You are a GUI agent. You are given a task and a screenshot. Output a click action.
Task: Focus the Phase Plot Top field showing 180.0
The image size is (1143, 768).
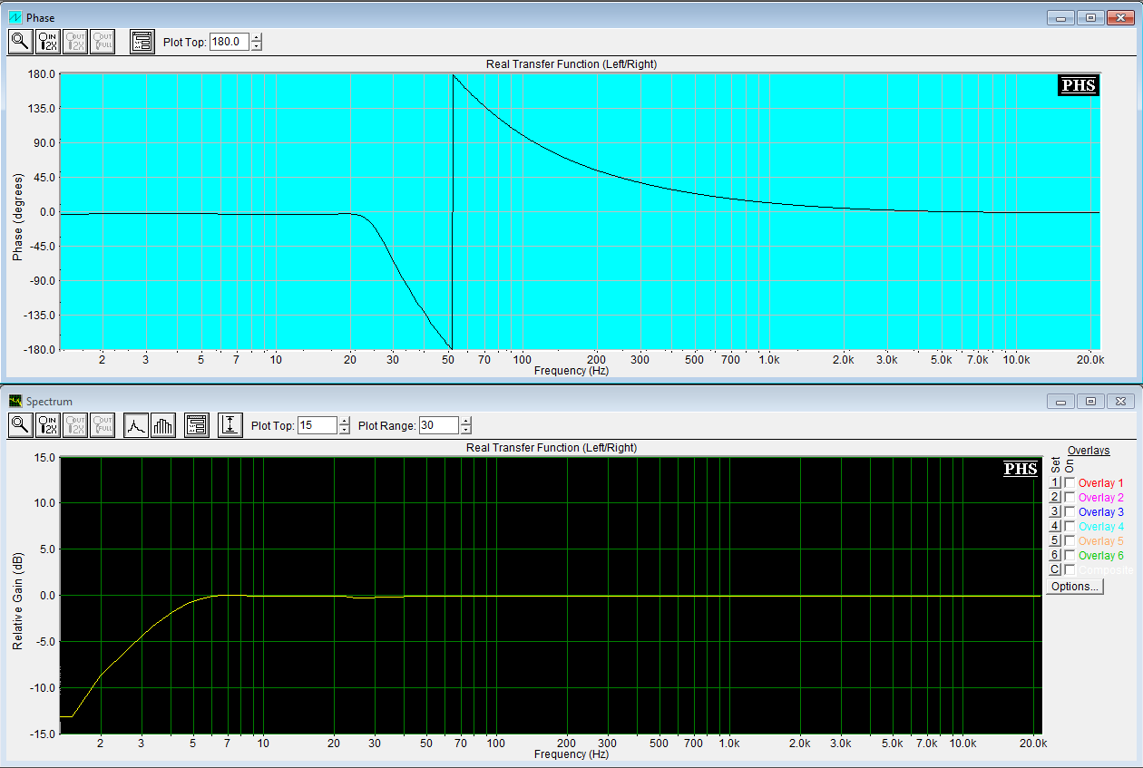pyautogui.click(x=230, y=42)
